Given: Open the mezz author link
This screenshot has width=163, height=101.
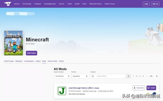Looking at the screenshot, I should coord(97,88).
